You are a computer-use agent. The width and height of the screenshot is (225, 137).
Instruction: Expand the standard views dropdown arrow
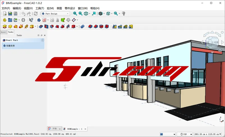(89, 13)
